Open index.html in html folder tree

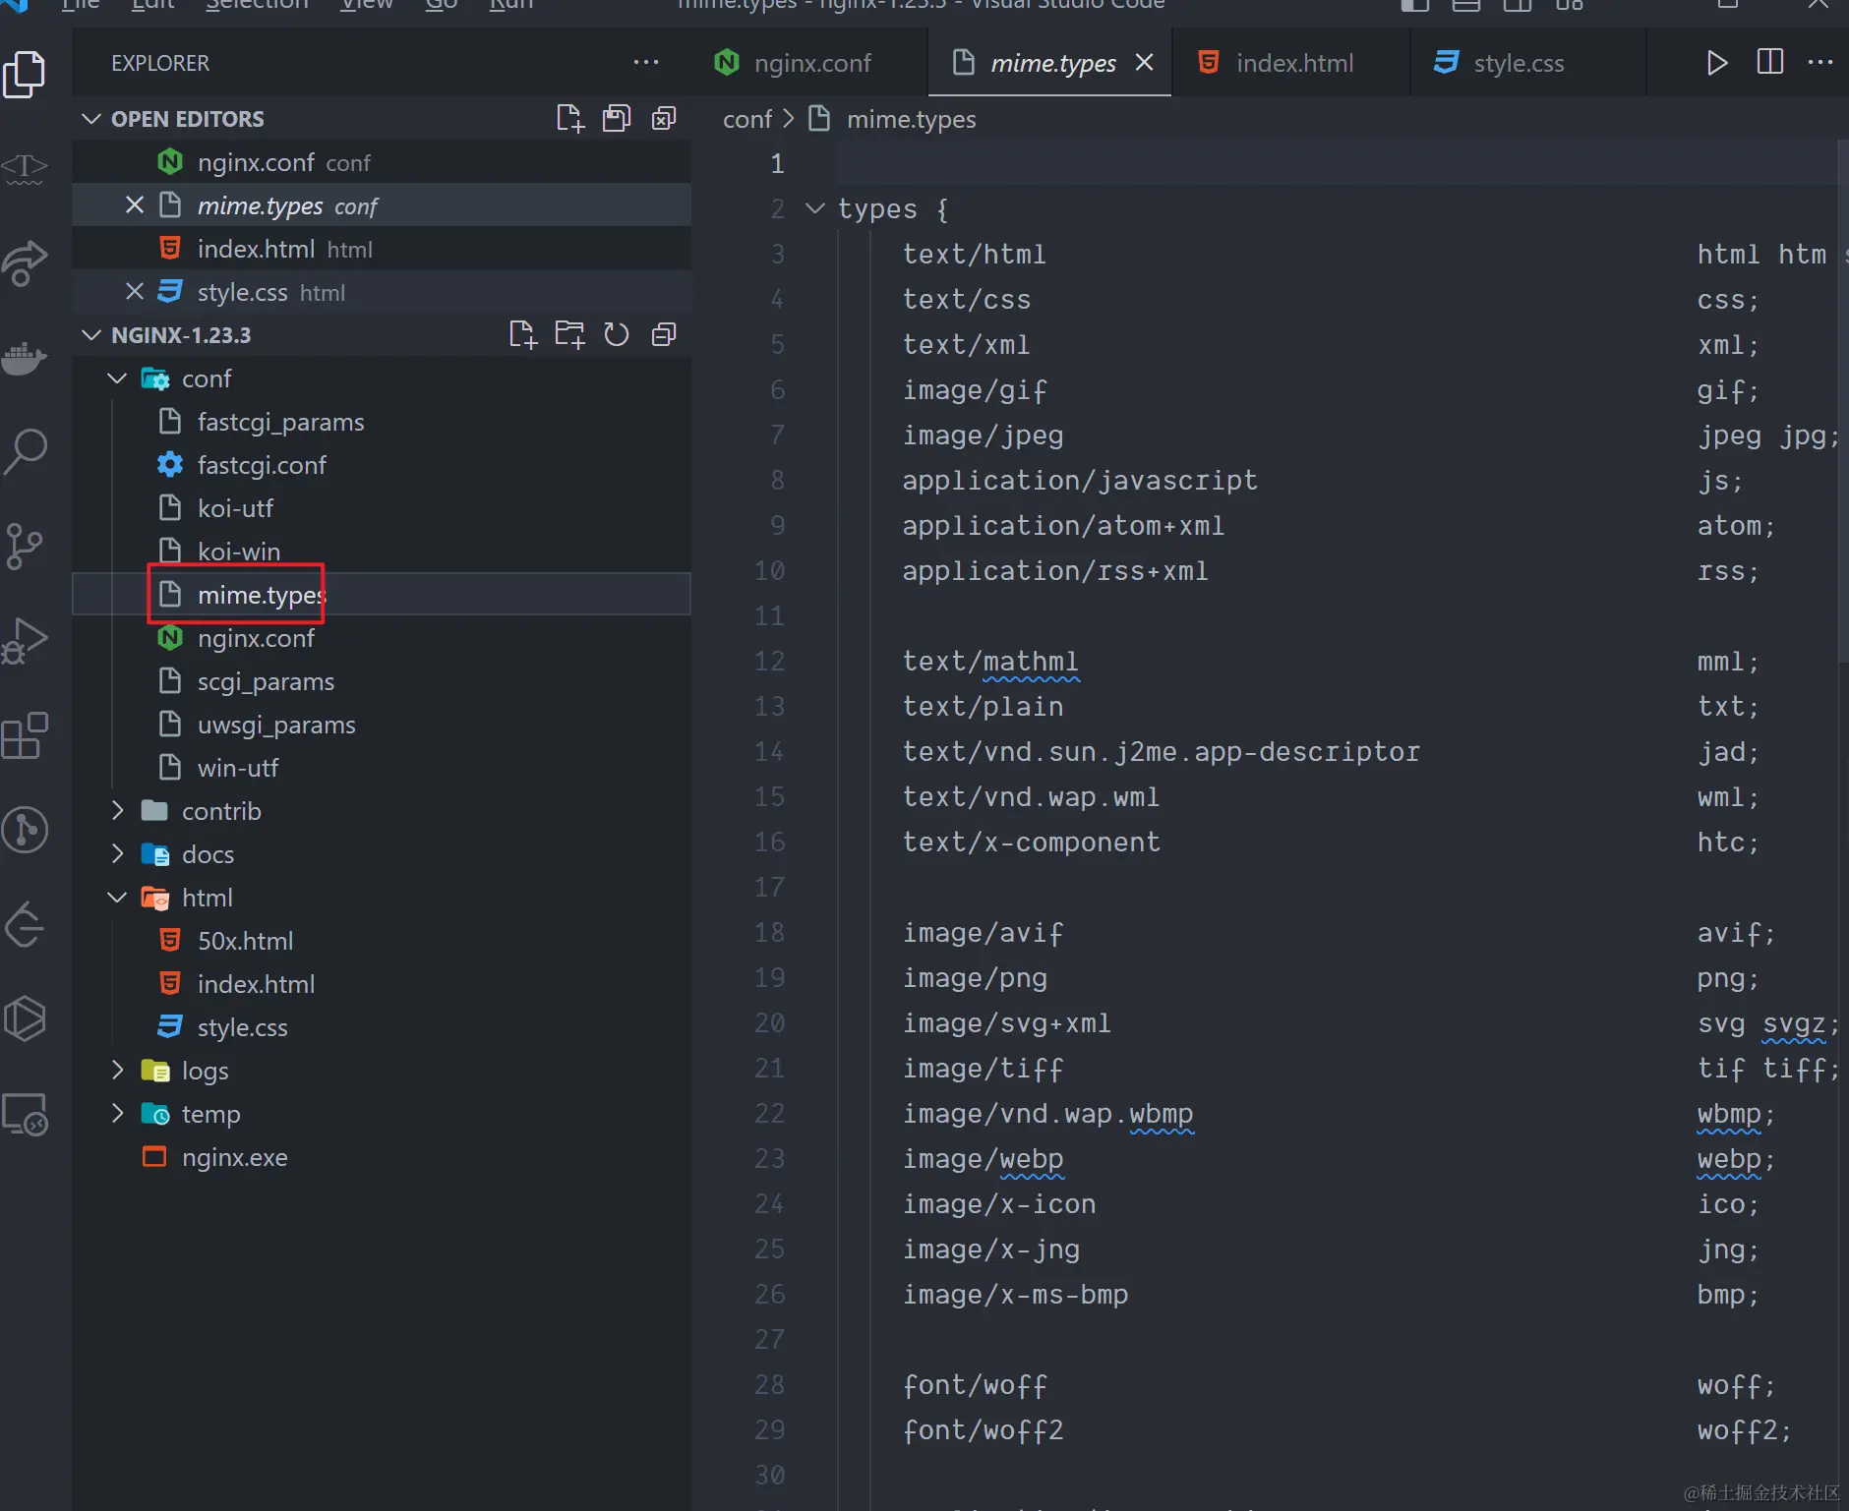pos(382,983)
